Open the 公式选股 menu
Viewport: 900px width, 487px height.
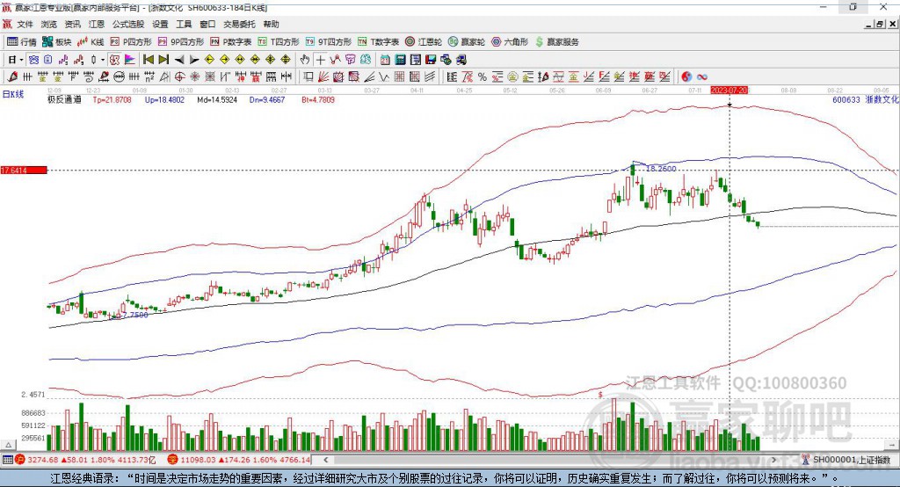coord(128,24)
